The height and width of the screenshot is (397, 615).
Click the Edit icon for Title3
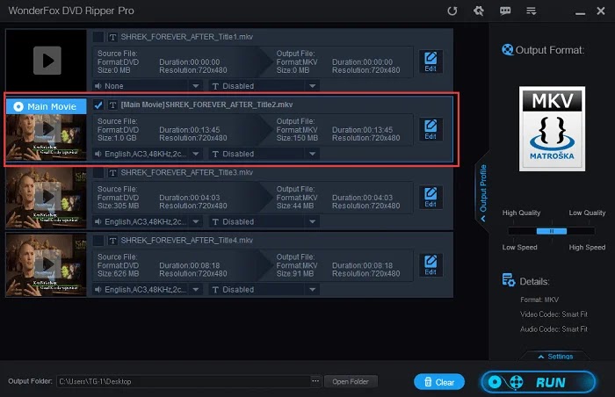[x=430, y=198]
